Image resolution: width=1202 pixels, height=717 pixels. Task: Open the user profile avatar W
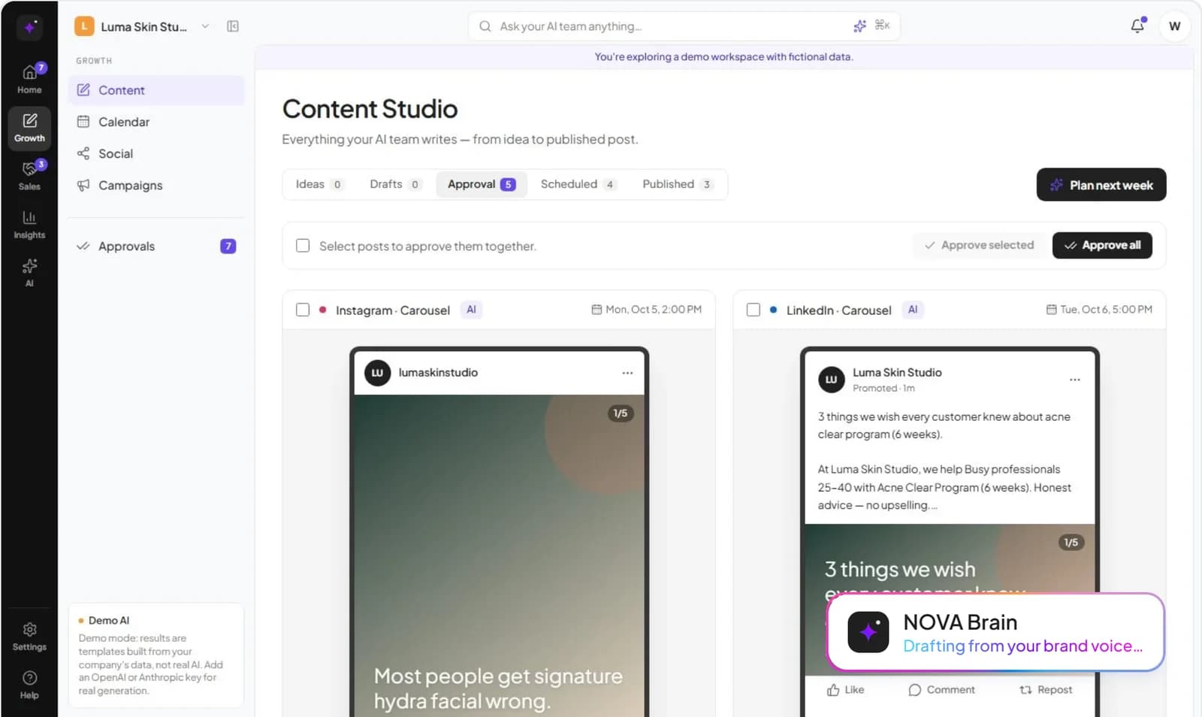click(1174, 26)
